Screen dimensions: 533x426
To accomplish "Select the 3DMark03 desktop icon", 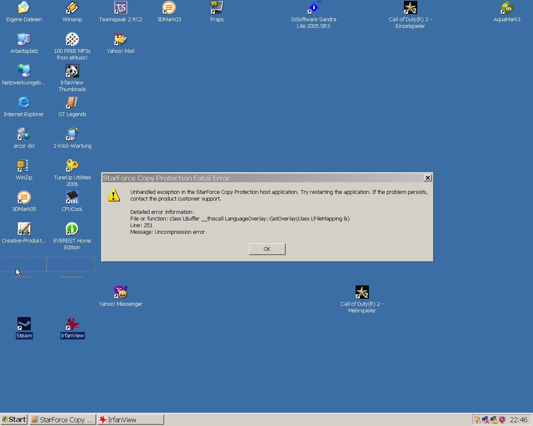I will pos(169,12).
